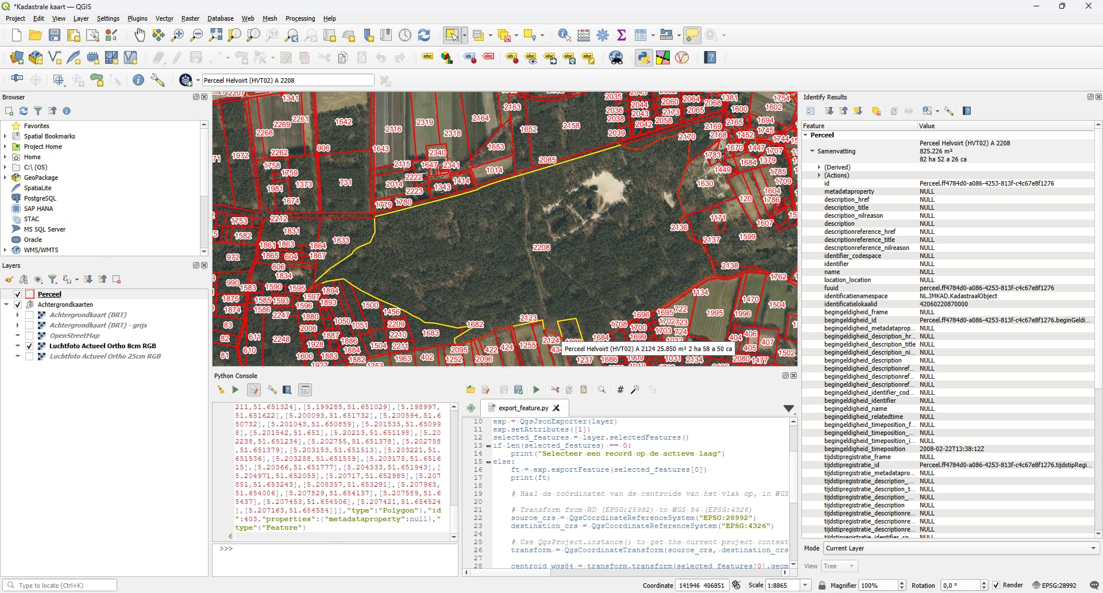The height and width of the screenshot is (593, 1103).
Task: Click the Refresh map canvas icon
Action: (424, 36)
